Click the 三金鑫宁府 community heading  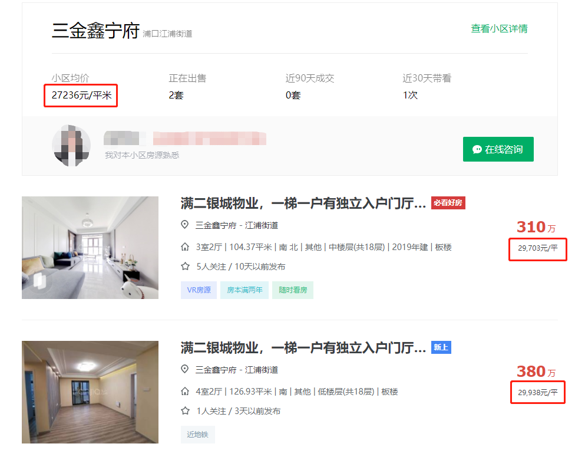coord(95,31)
